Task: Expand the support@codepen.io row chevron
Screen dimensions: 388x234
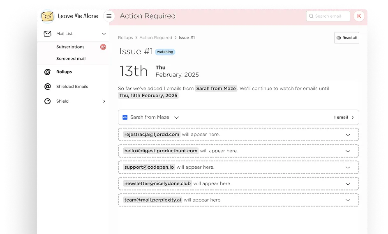Action: click(x=348, y=167)
